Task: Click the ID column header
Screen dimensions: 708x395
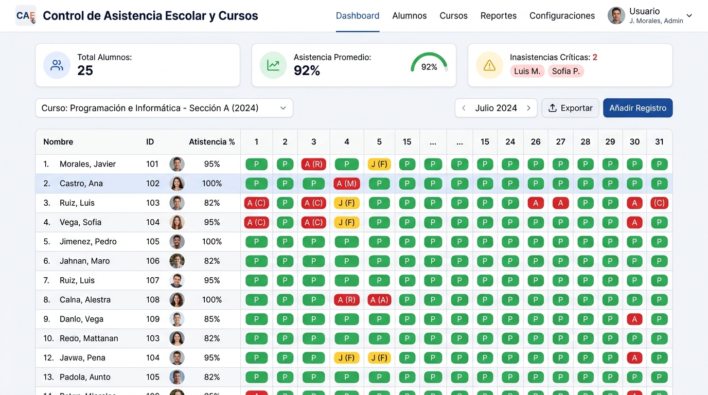Action: (x=150, y=142)
